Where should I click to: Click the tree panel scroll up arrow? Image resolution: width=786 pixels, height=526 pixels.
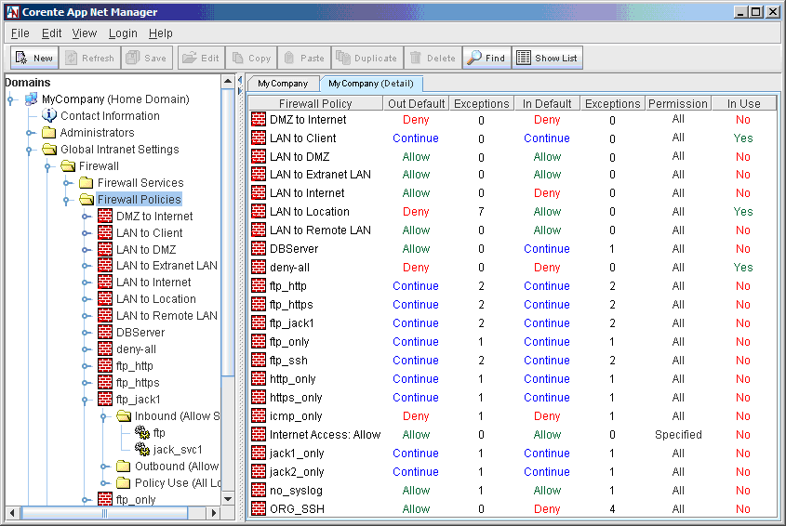[x=228, y=81]
